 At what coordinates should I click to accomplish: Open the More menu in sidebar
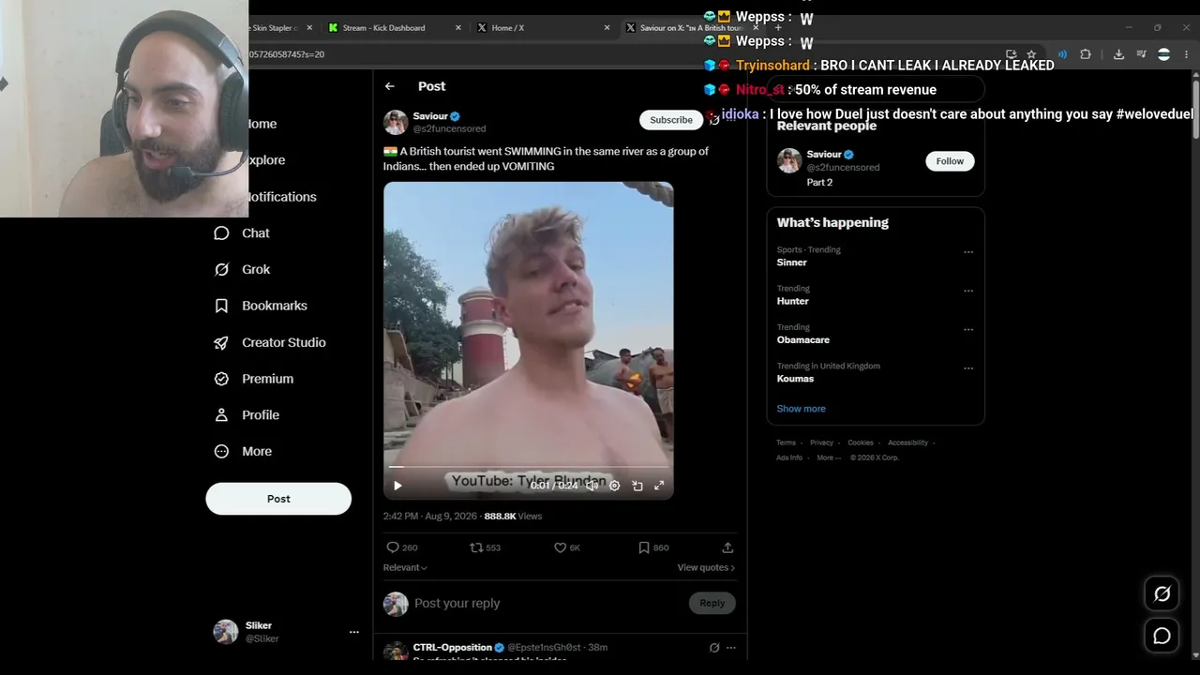(x=243, y=452)
